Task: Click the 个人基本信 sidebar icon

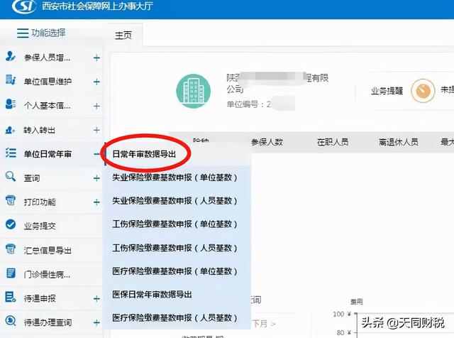Action: coord(11,104)
